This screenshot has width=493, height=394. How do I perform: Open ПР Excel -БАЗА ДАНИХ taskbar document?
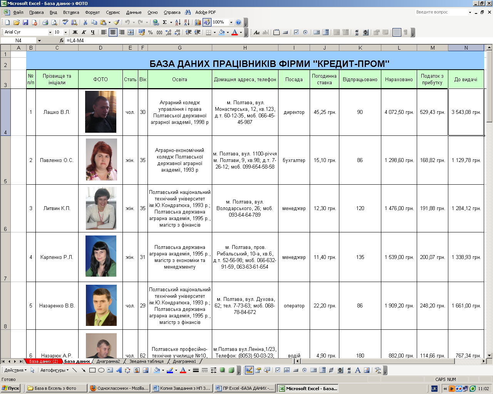point(245,388)
